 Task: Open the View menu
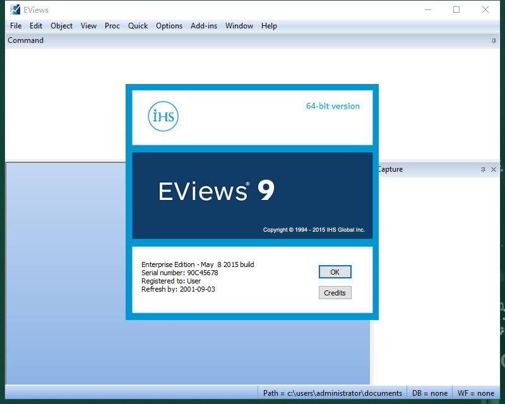point(88,26)
